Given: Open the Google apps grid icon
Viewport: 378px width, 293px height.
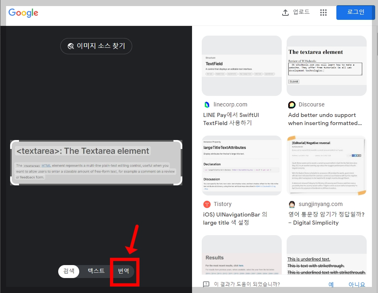Looking at the screenshot, I should 323,13.
